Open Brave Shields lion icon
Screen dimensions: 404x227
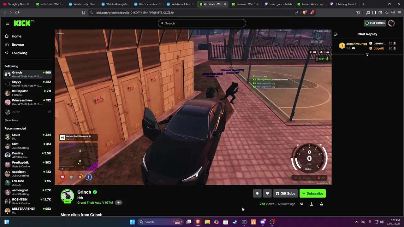click(x=305, y=13)
